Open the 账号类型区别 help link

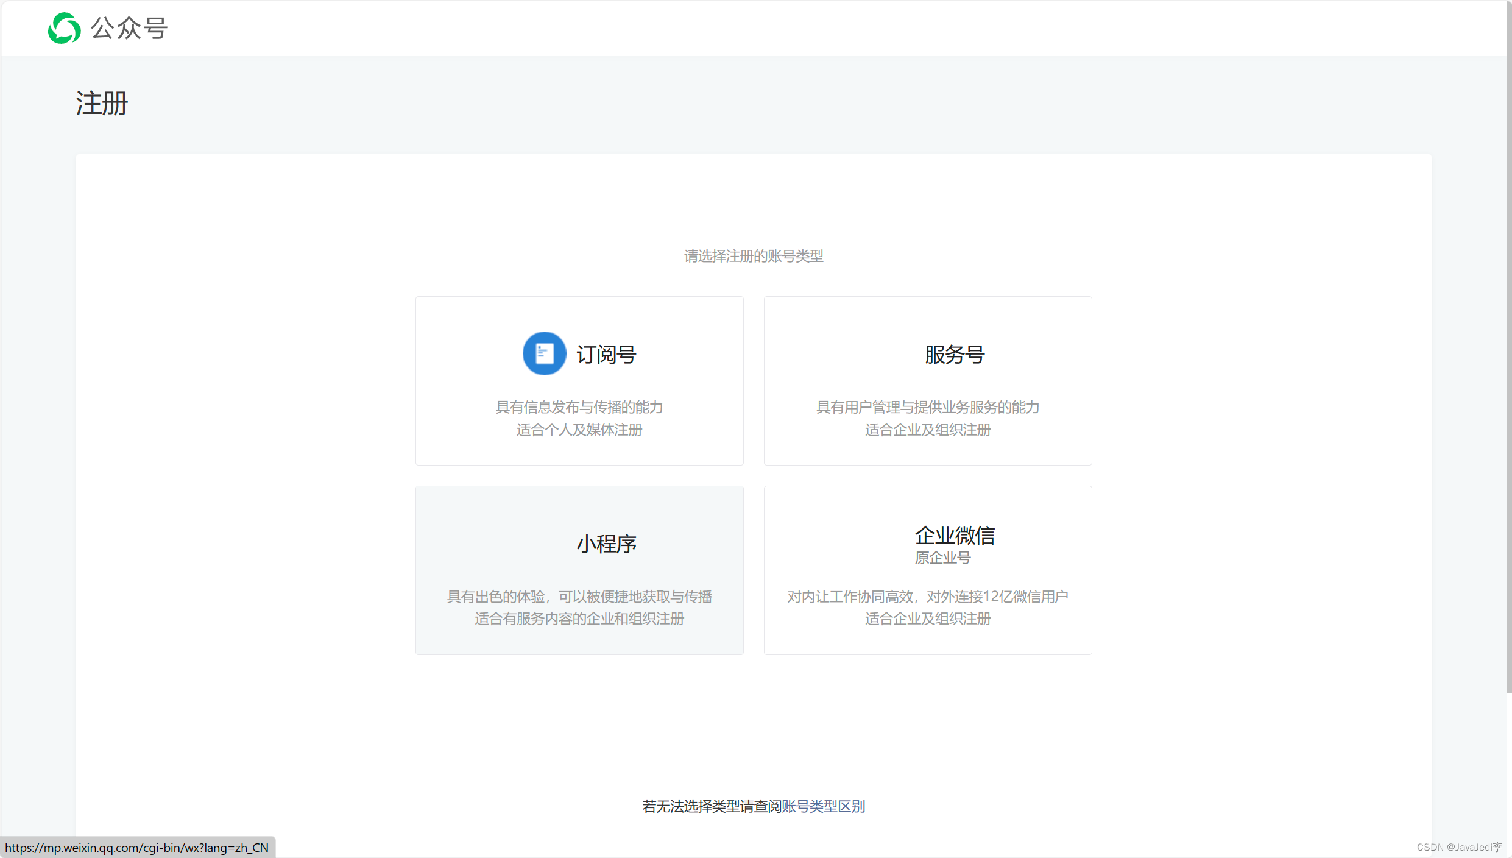pyautogui.click(x=823, y=806)
